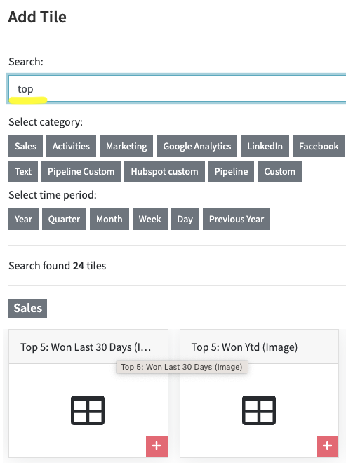Select Pipeline Custom category
This screenshot has height=463, width=346.
tap(81, 172)
